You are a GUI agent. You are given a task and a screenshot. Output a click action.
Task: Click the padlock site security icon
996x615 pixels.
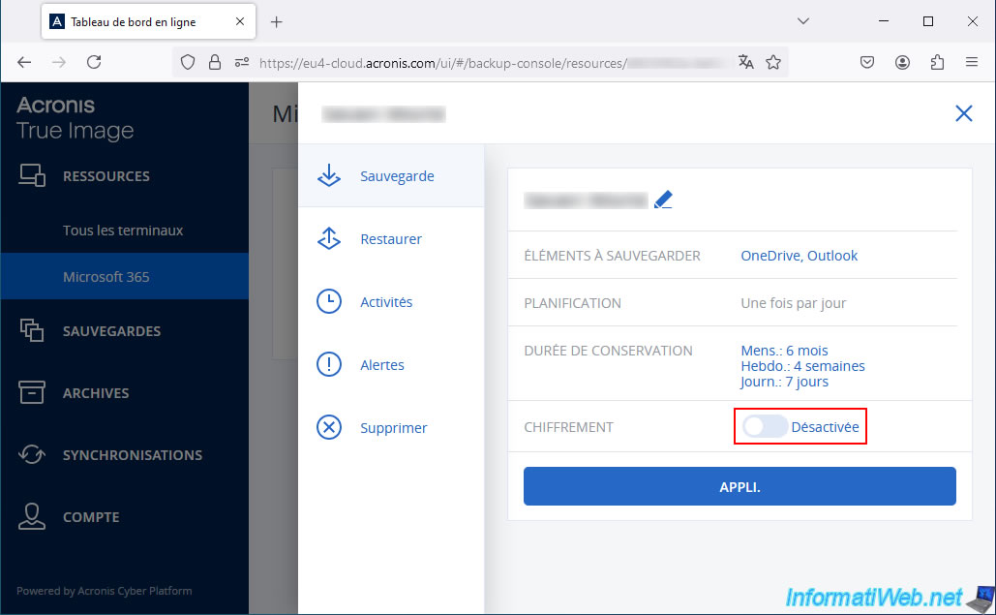[x=215, y=62]
